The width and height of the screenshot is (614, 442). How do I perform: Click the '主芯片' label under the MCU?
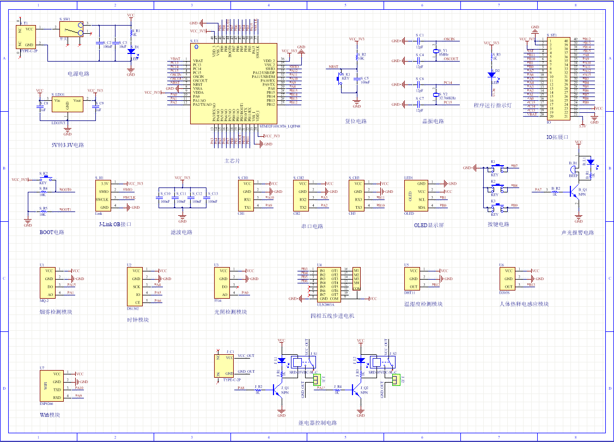[x=232, y=161]
